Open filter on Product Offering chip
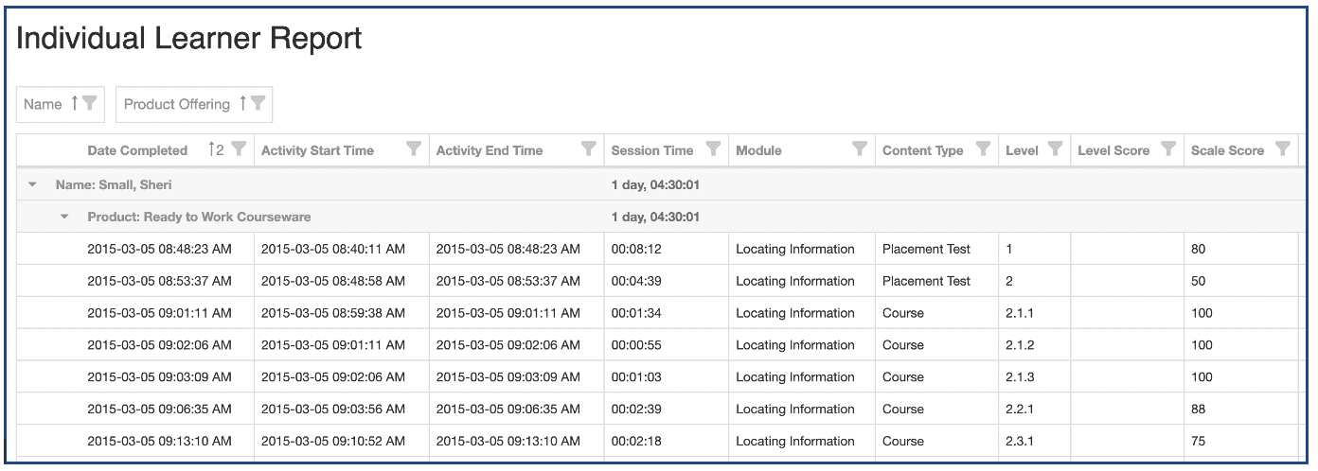1318x471 pixels. tap(258, 104)
